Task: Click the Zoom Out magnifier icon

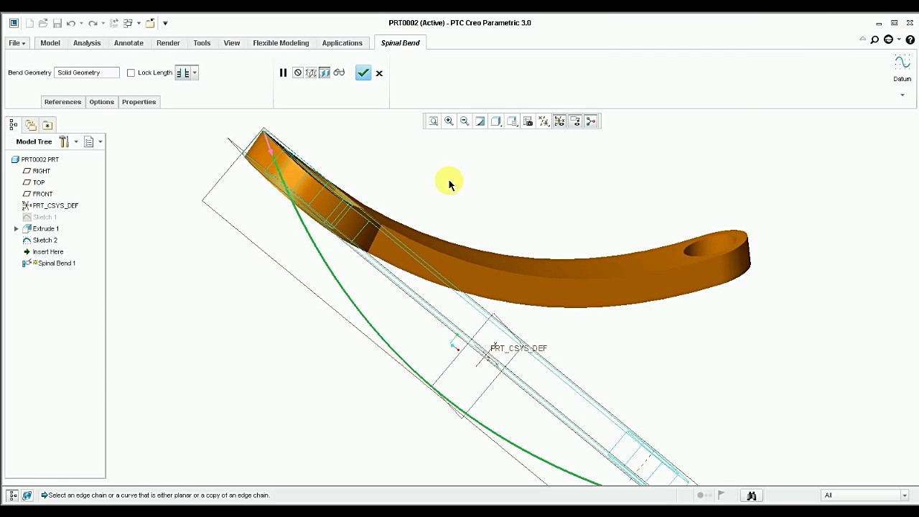Action: click(465, 121)
